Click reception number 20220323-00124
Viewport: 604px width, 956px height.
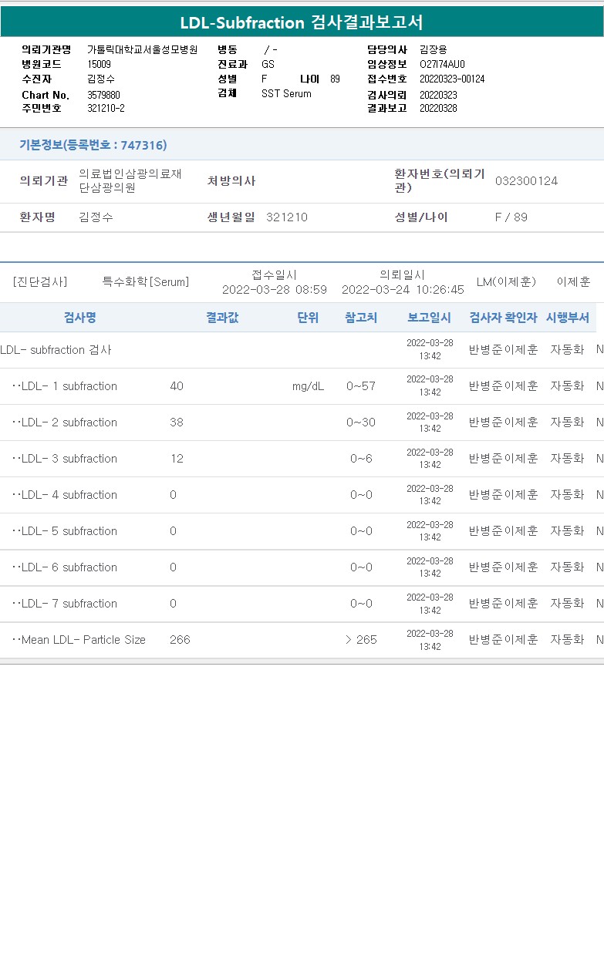click(x=452, y=79)
